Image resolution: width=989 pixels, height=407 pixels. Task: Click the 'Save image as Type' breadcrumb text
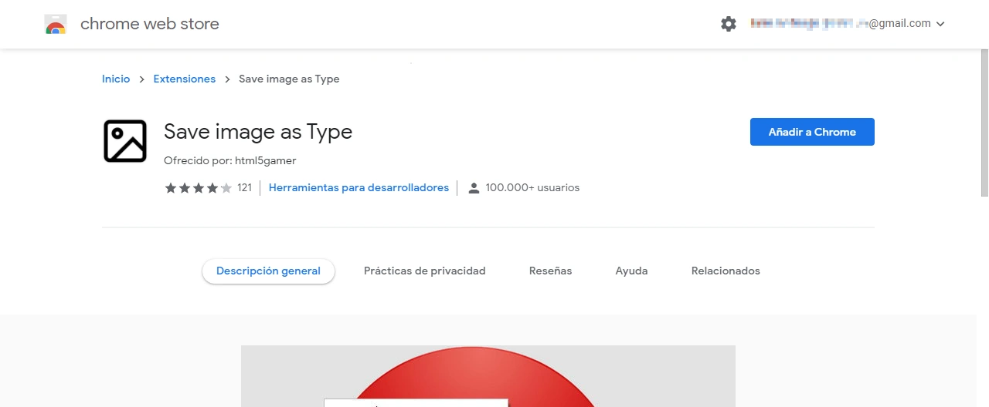[x=289, y=79]
